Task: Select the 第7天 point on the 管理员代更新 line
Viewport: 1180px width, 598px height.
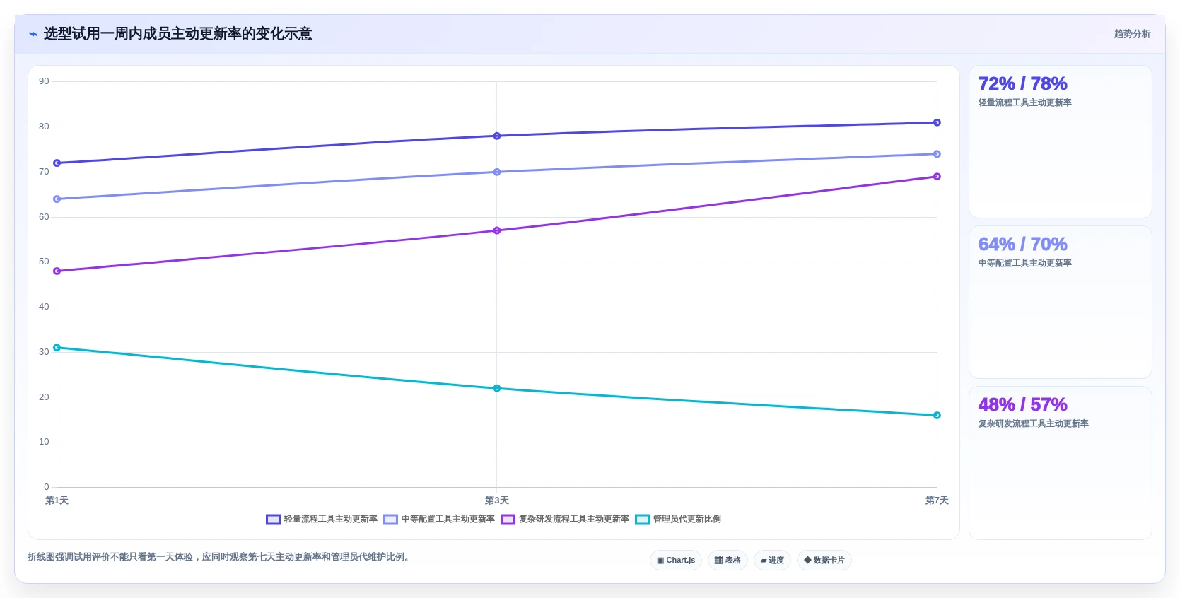Action: (x=937, y=416)
